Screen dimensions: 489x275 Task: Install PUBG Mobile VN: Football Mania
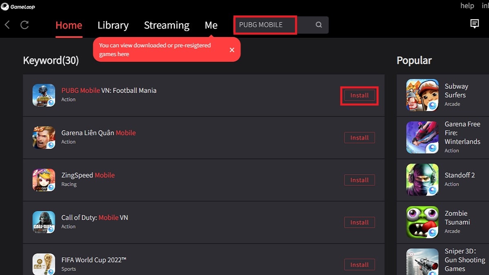tap(359, 95)
